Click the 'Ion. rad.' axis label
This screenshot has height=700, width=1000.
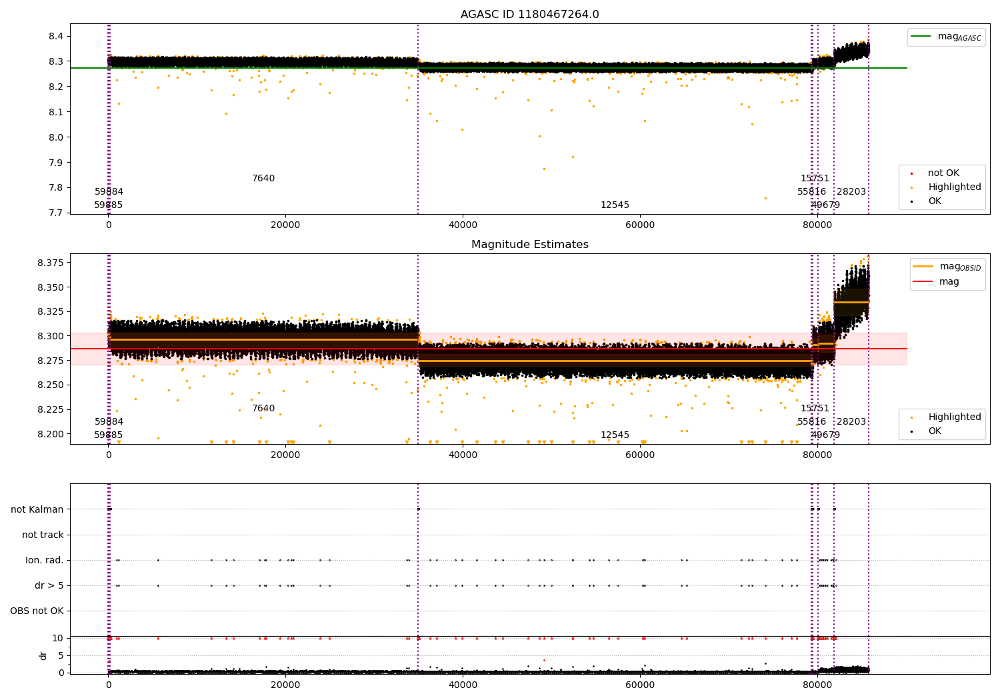click(45, 560)
